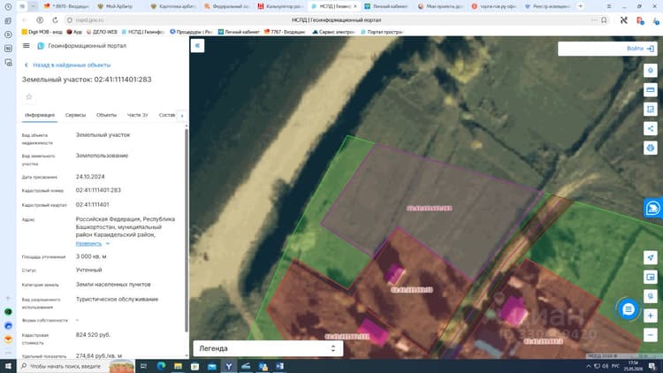Click the arrow that scrolls the info tabs right

tap(182, 116)
